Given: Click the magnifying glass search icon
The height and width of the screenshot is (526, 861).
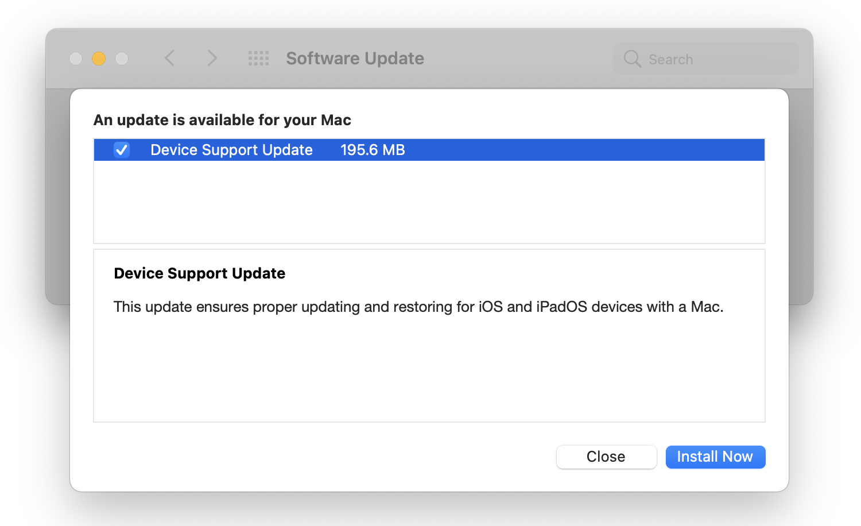Looking at the screenshot, I should 632,59.
